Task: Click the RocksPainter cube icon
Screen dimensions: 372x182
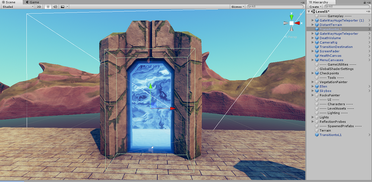Action: pyautogui.click(x=317, y=95)
